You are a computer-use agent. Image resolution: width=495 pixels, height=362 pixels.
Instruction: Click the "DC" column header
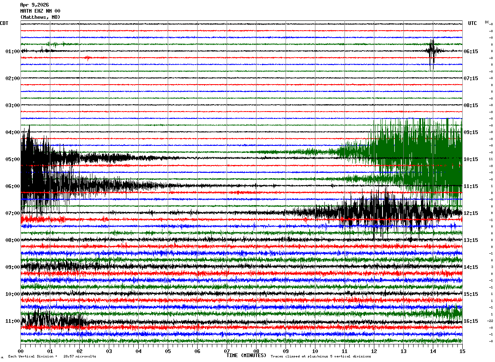click(x=487, y=22)
